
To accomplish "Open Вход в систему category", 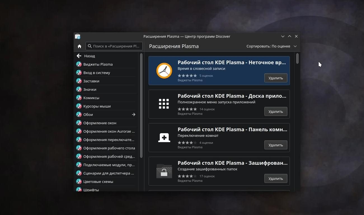I will pos(106,73).
